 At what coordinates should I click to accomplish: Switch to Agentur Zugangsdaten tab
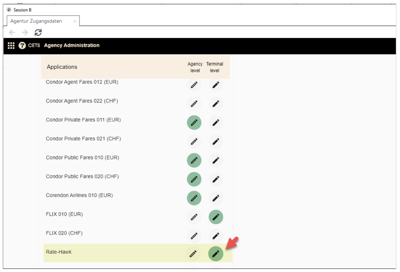(x=36, y=21)
